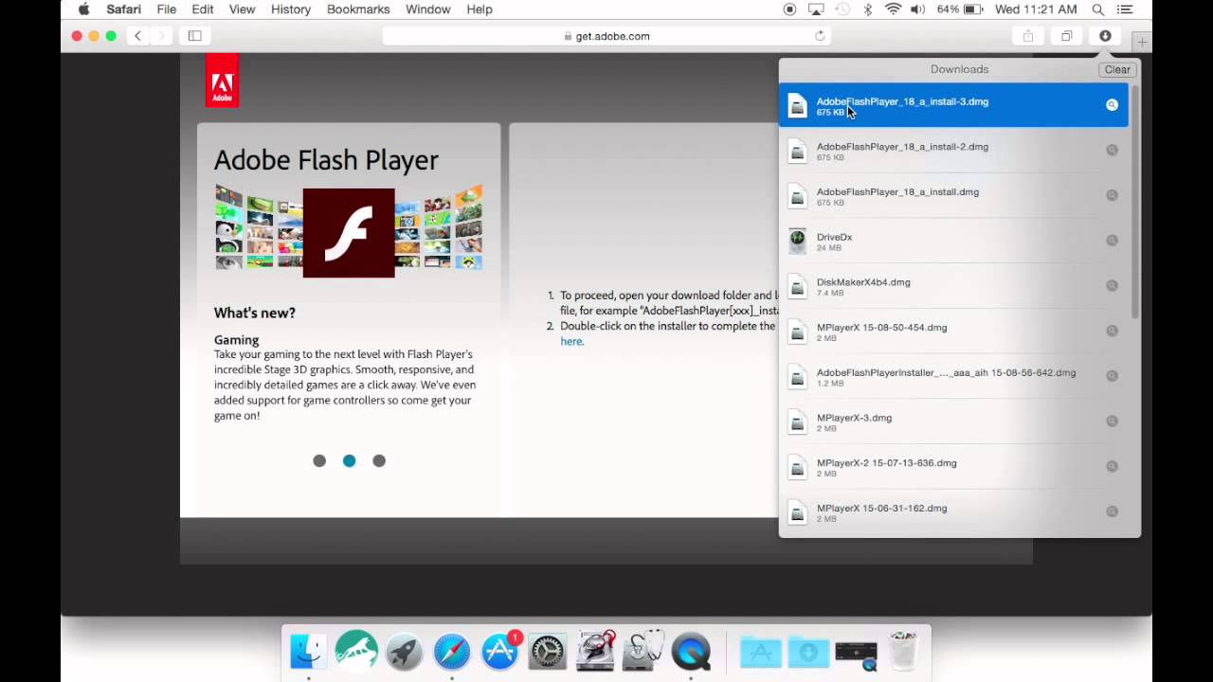Image resolution: width=1213 pixels, height=682 pixels.
Task: Open Disk Utility stethoscope icon in Dock
Action: pos(643,652)
